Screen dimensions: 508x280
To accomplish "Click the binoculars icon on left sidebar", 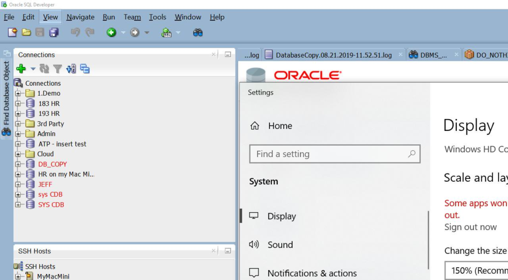I will pyautogui.click(x=6, y=132).
